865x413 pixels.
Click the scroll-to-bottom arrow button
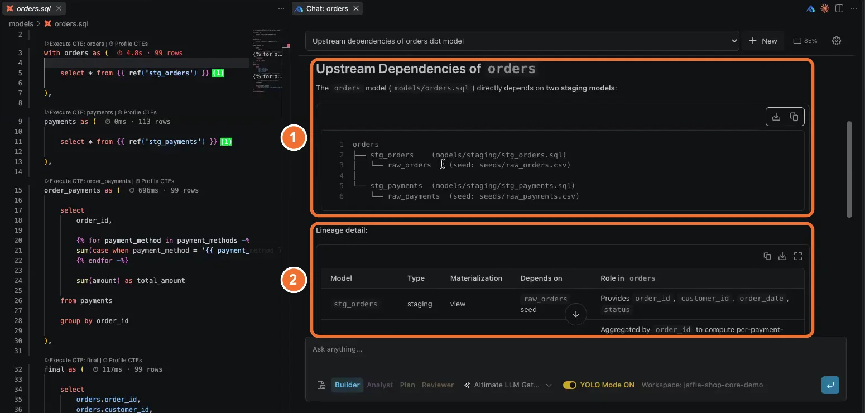click(576, 314)
